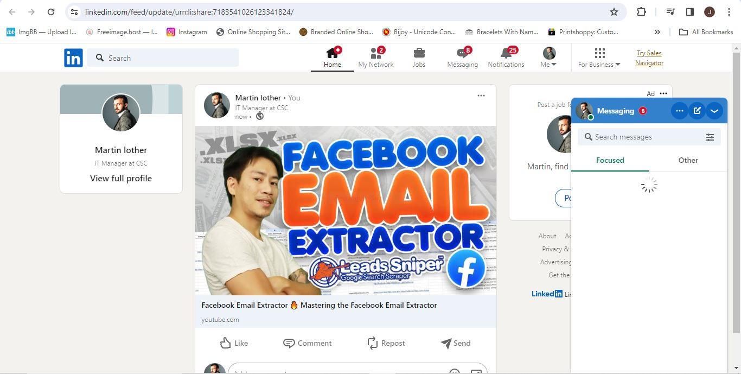741x374 pixels.
Task: Open Bijoy Unicode Converter bookmark
Action: click(x=419, y=32)
